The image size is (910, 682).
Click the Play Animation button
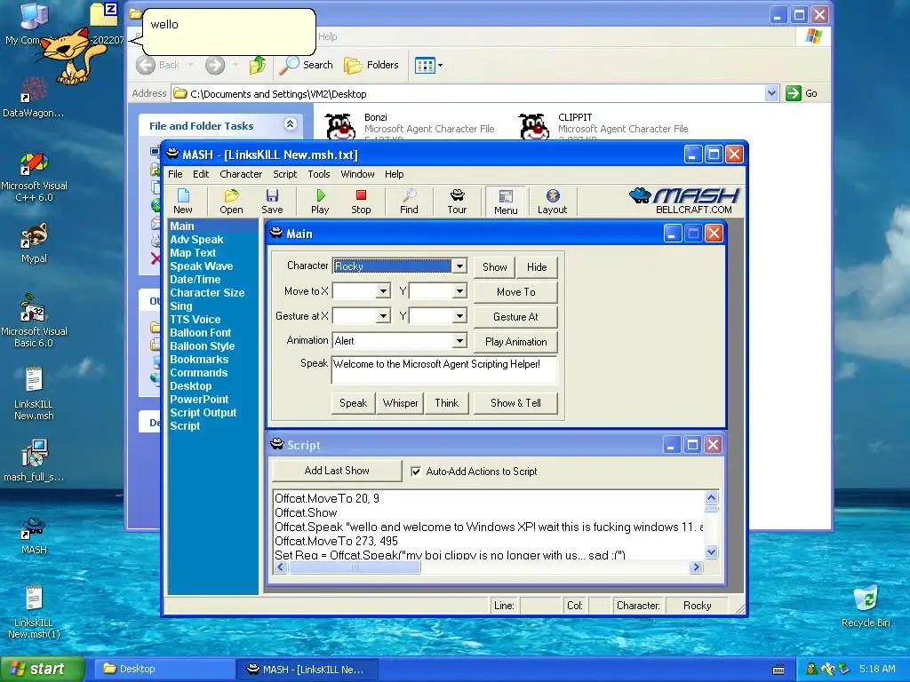516,342
